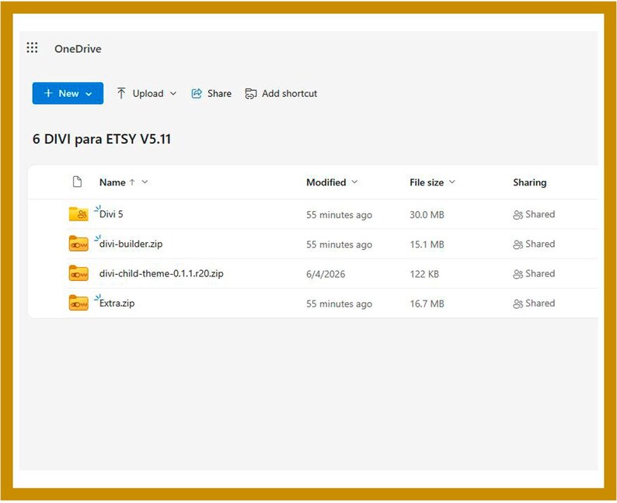
Task: Expand the New button chevron
Action: (89, 94)
